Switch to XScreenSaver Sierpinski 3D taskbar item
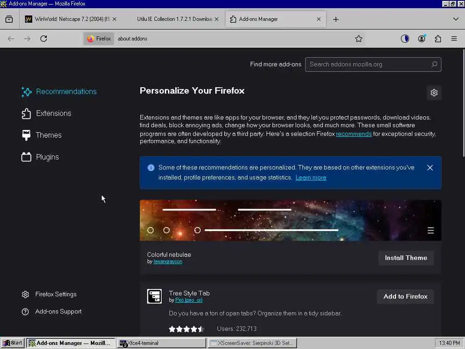This screenshot has height=349, width=465. [252, 343]
